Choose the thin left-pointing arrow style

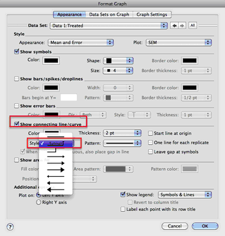(x=55, y=176)
